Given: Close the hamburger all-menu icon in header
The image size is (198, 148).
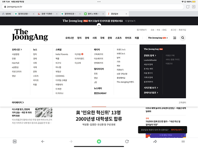Looking at the screenshot, I should point(175,38).
